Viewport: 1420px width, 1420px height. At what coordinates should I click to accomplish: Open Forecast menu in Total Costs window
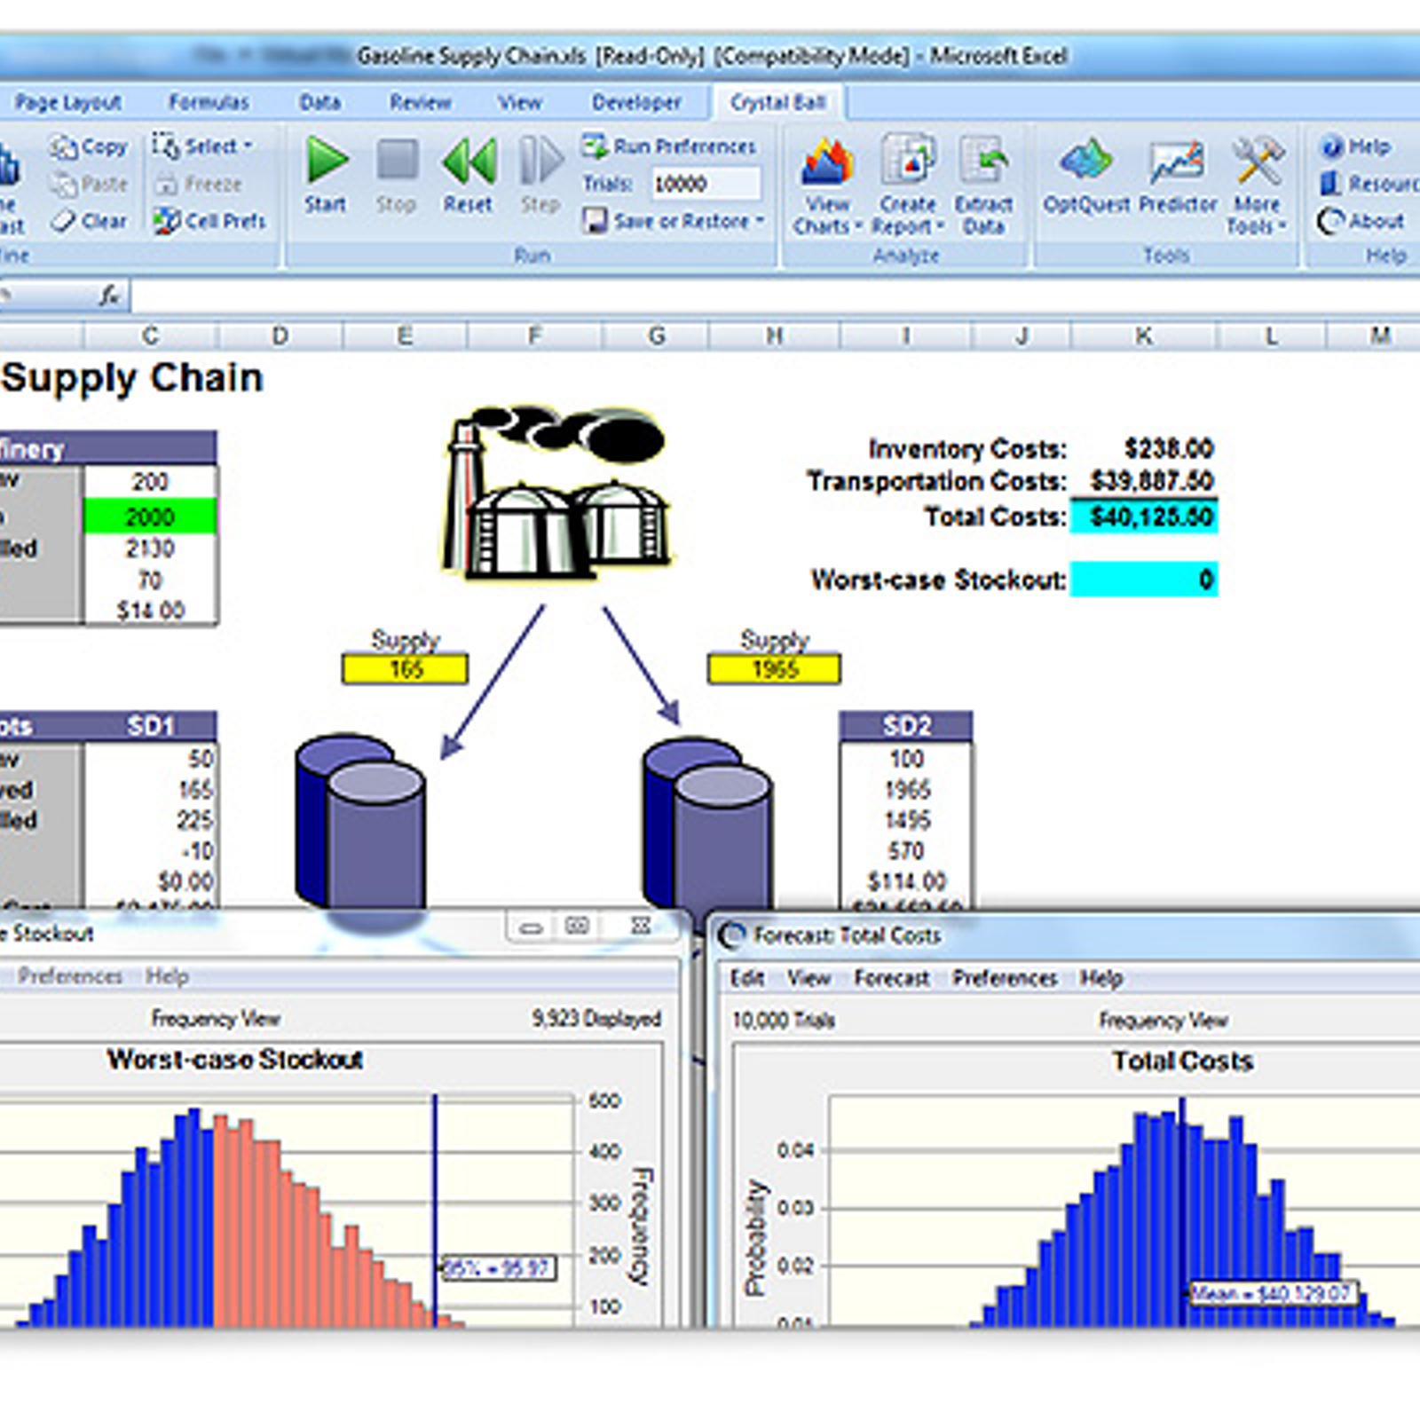coord(892,978)
